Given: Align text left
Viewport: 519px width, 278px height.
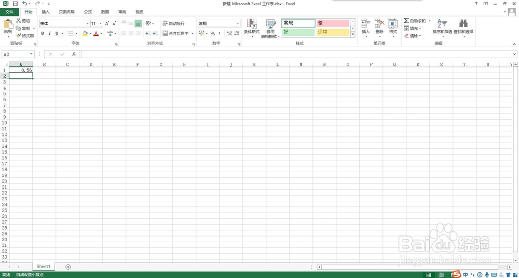Looking at the screenshot, I should point(124,33).
